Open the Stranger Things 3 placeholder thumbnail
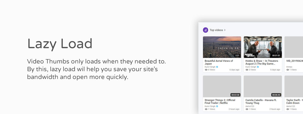 222,86
